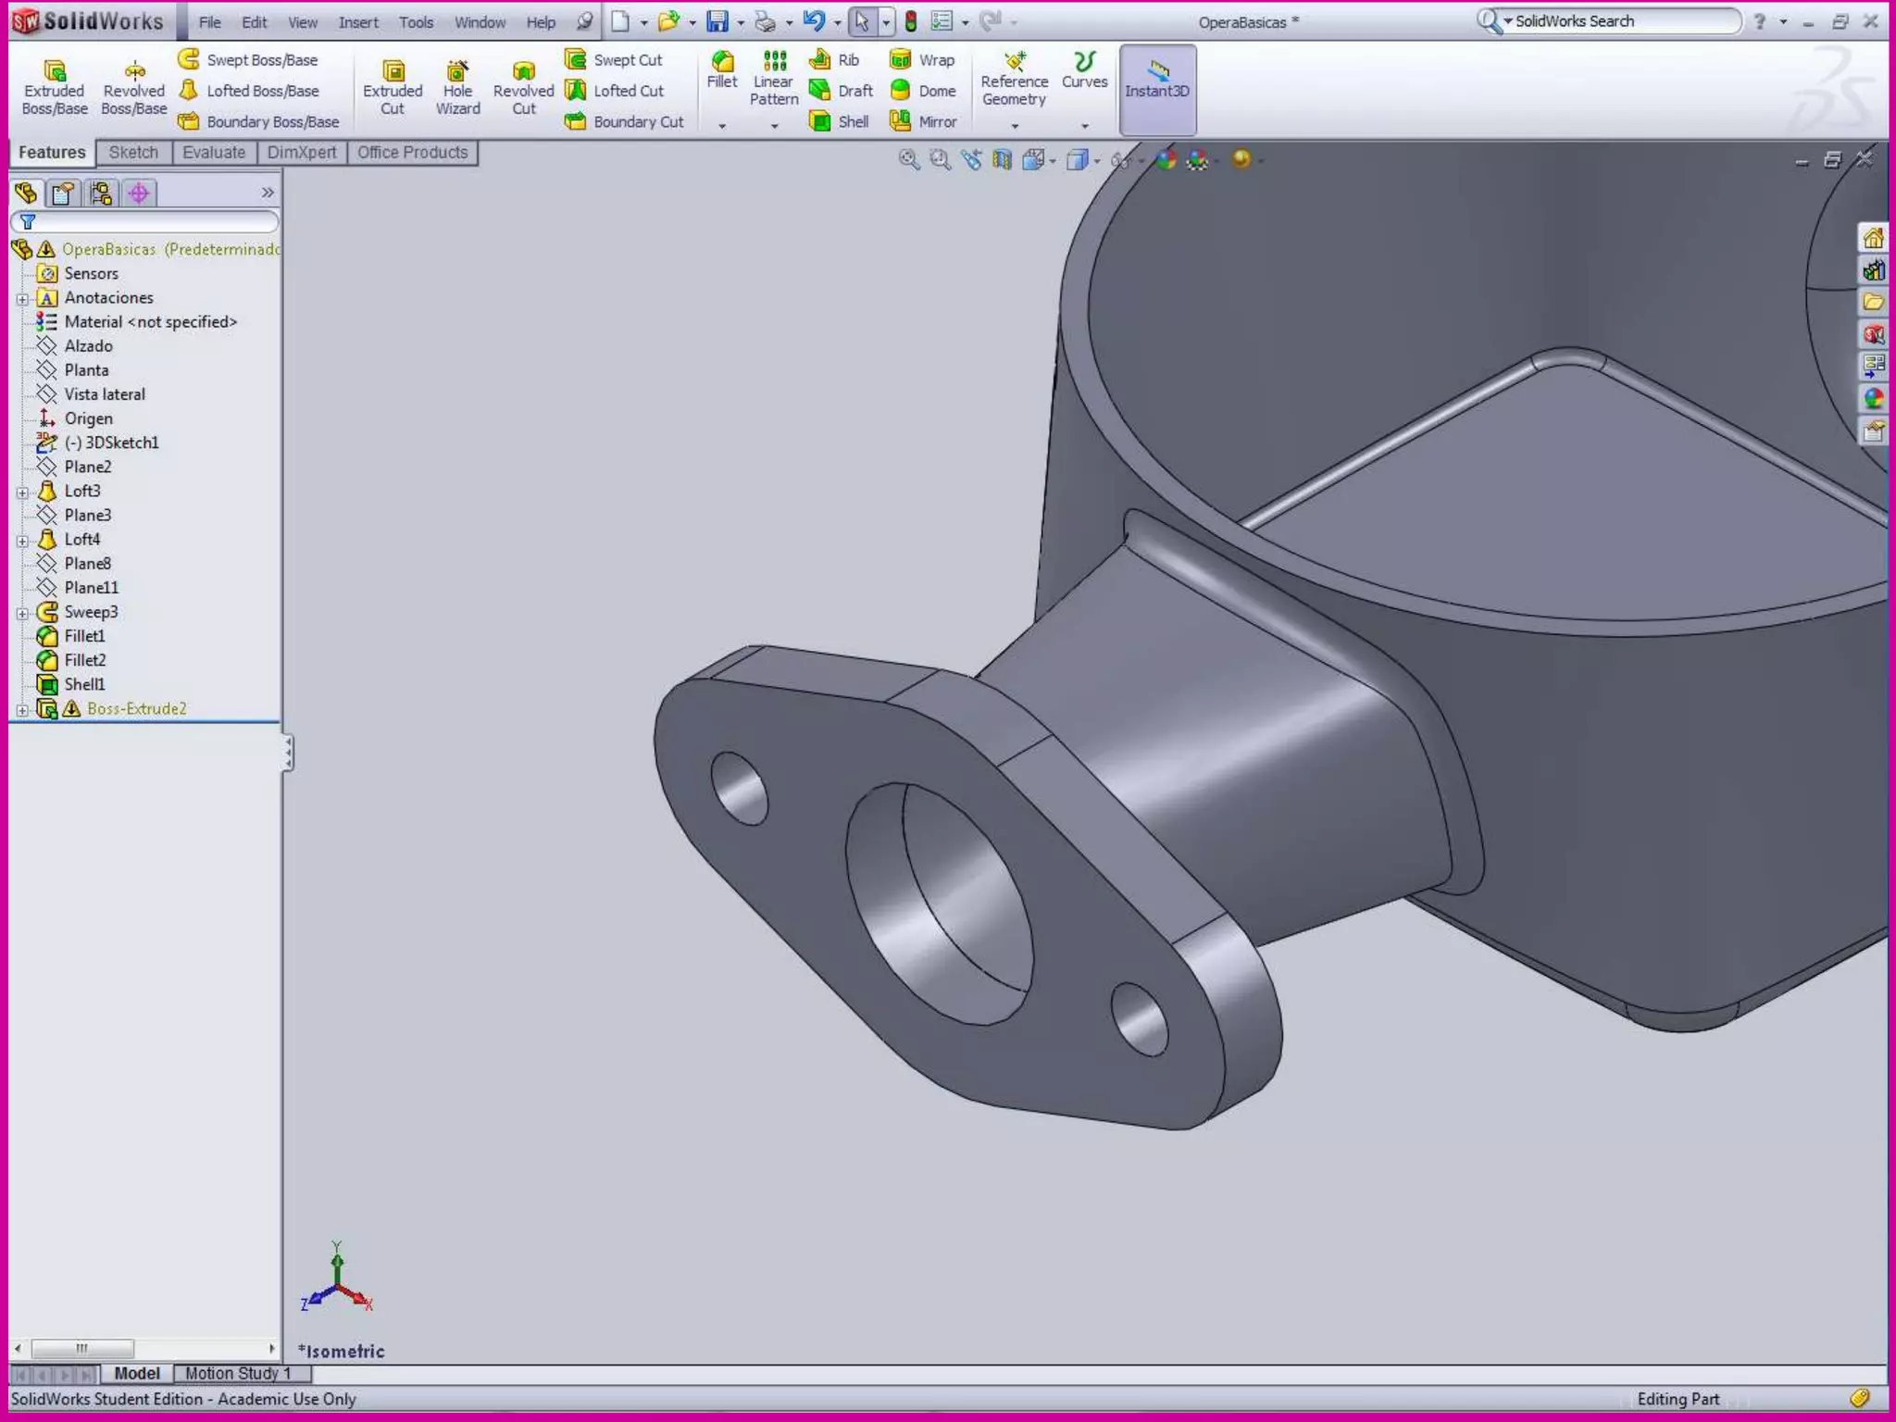Screen dimensions: 1896x1422
Task: Open the Reference Geometry dropdown arrow
Action: click(x=1015, y=126)
